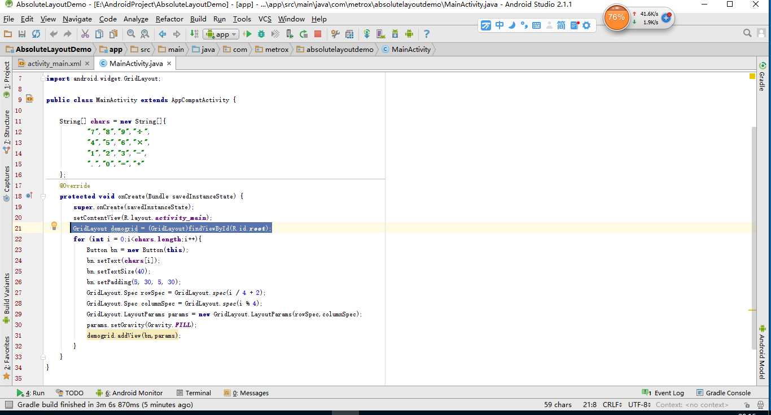This screenshot has width=771, height=415.
Task: Click the Undo arrow icon
Action: (x=54, y=34)
